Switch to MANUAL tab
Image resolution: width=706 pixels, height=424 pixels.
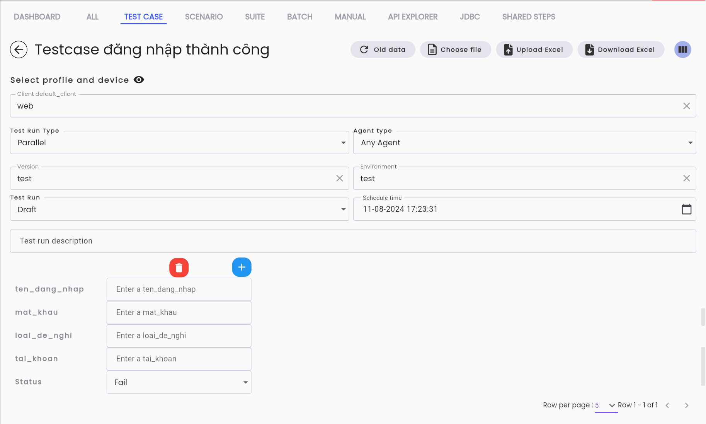pos(350,17)
